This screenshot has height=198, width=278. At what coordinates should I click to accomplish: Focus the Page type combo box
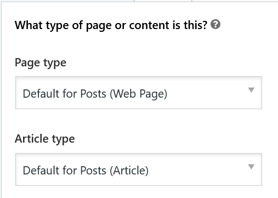pos(139,93)
